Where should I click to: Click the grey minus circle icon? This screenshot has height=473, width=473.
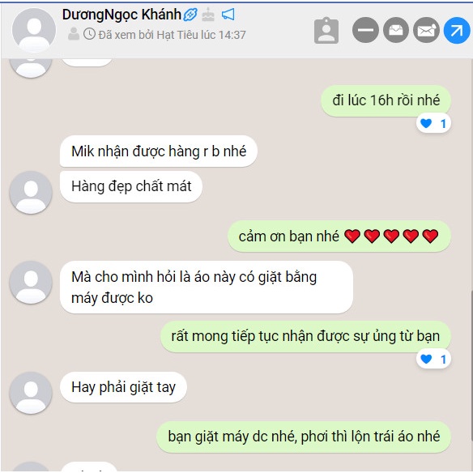coord(365,30)
